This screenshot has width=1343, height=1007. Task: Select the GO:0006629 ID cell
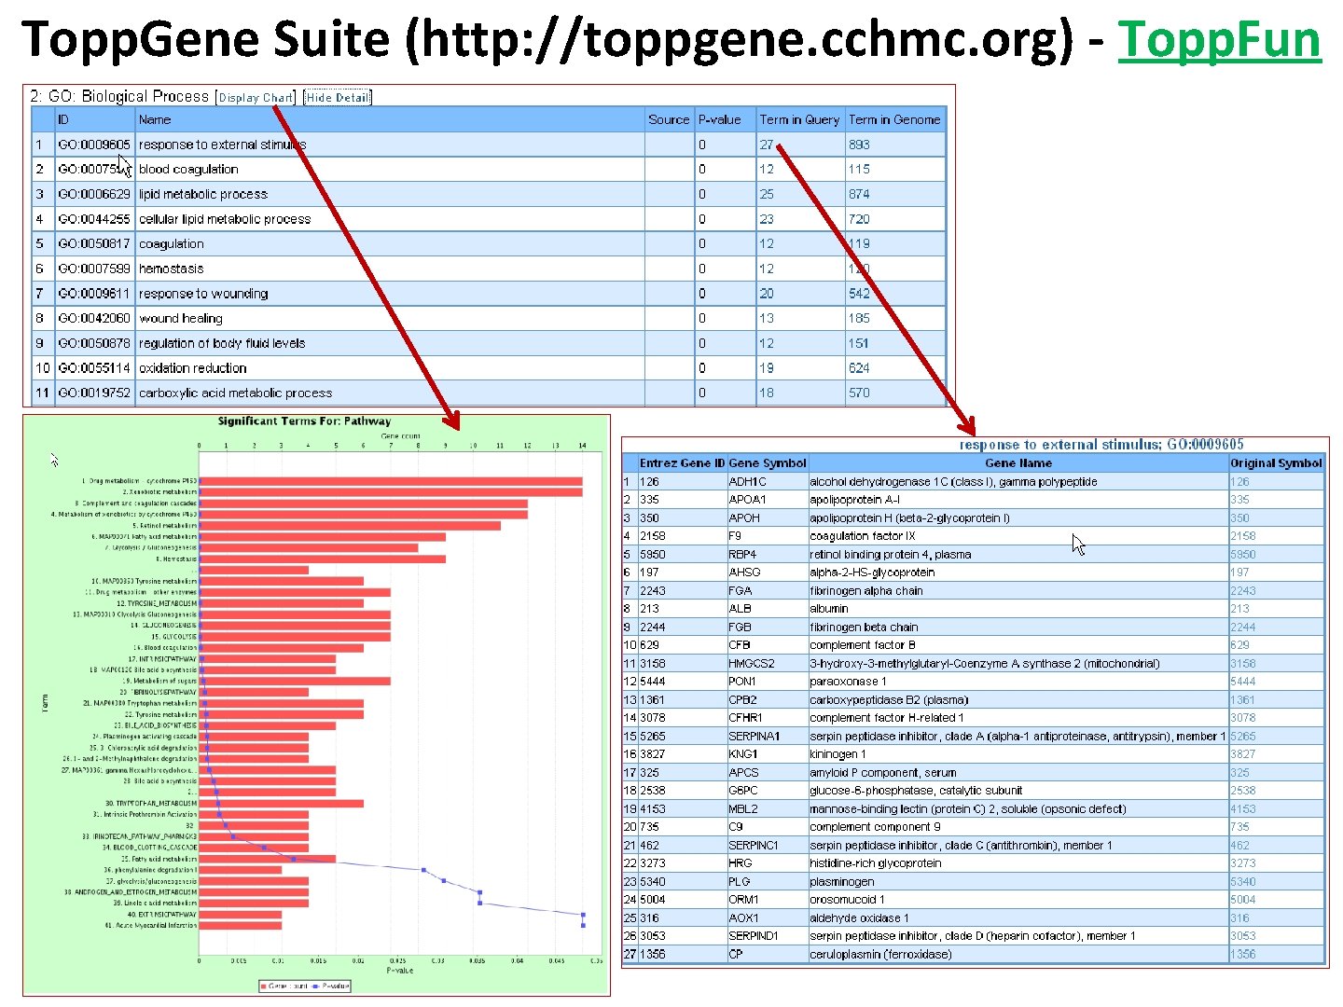(x=94, y=194)
